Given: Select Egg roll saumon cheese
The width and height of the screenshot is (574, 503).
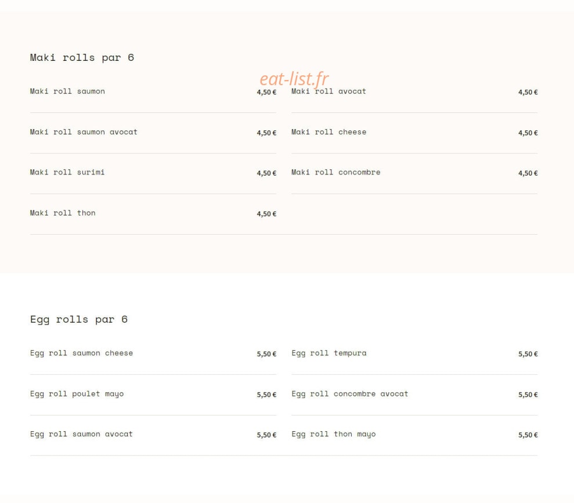Looking at the screenshot, I should (81, 353).
